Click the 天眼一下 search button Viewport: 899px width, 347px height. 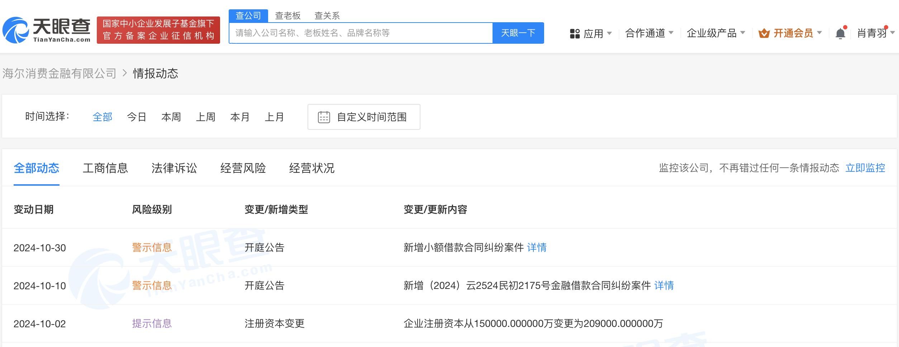click(518, 33)
